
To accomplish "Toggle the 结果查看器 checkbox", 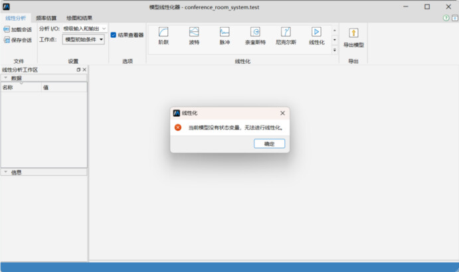I will tap(114, 34).
